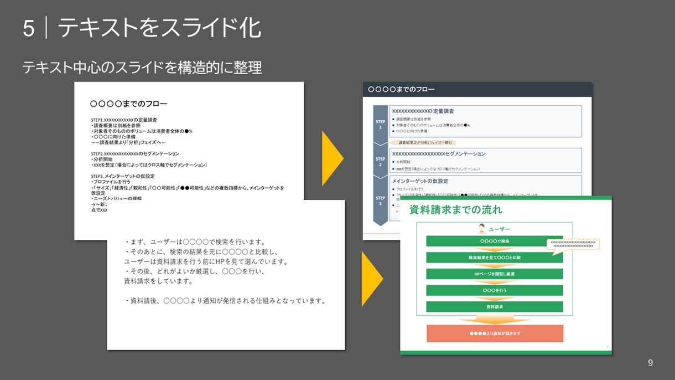Screen dimensions: 675x380
Task: Select the speech bubble filled with XXXX text
Action: [x=573, y=245]
